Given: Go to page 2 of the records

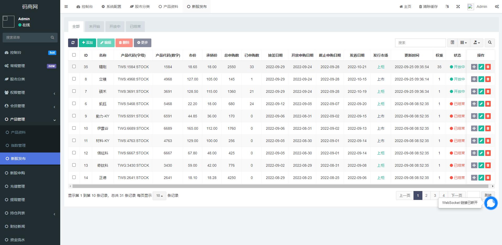Looking at the screenshot, I should 426,195.
